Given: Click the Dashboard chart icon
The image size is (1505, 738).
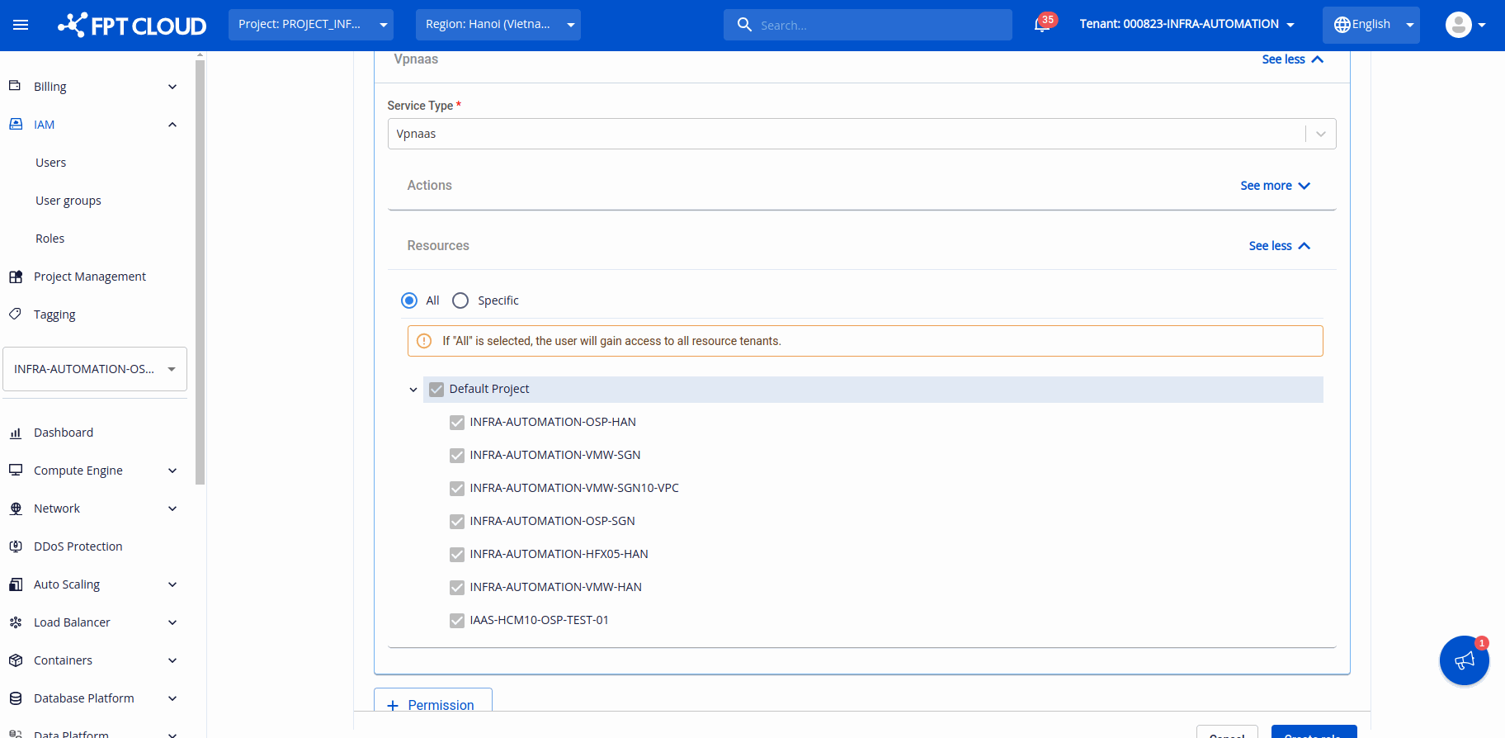Looking at the screenshot, I should [15, 433].
